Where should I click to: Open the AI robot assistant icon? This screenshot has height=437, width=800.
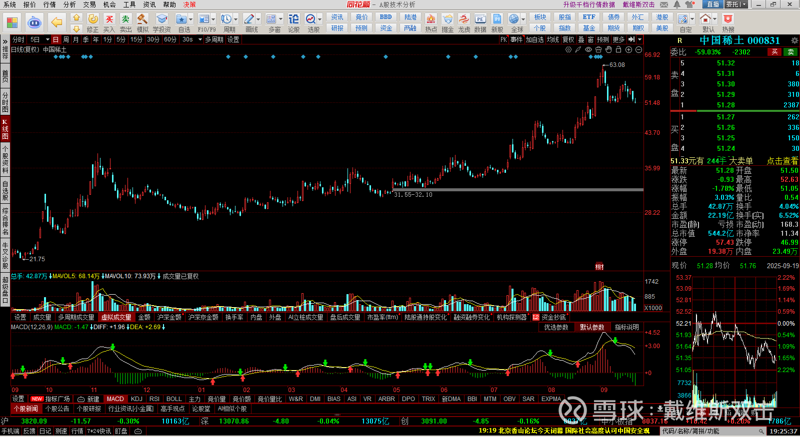pos(34,22)
